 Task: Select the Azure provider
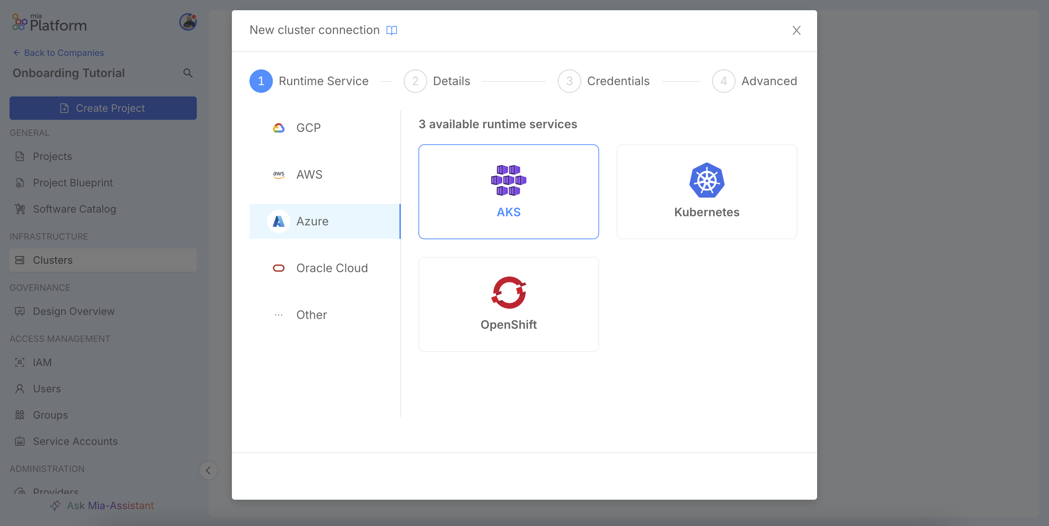point(324,221)
